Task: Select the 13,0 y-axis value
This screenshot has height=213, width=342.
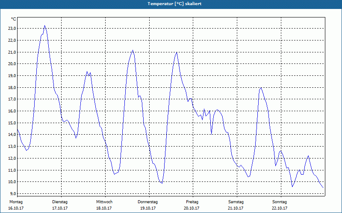Action: click(x=12, y=146)
